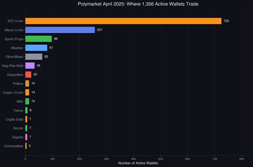The height and width of the screenshot is (167, 253).
Task: Click the Crypto Daily category label
Action: 15,120
